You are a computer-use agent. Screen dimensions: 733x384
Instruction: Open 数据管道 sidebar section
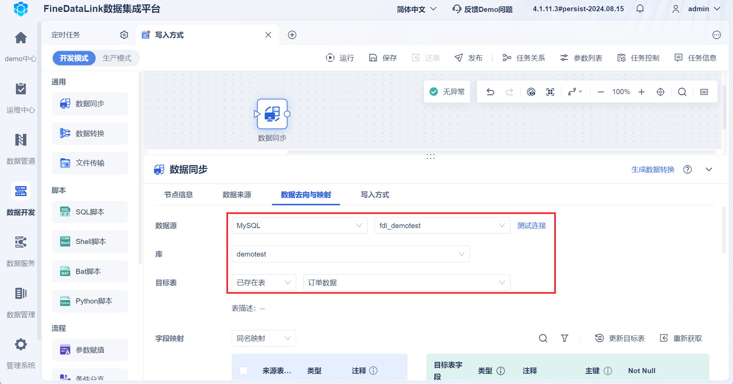(x=20, y=150)
